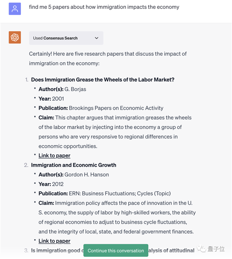The width and height of the screenshot is (232, 259).
Task: Click the user prompt about immigration papers
Action: pyautogui.click(x=104, y=7)
